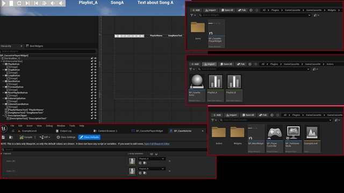Screen dimensions: 344x193
Task: Collapse the PlayButton tree node
Action: click(3, 64)
